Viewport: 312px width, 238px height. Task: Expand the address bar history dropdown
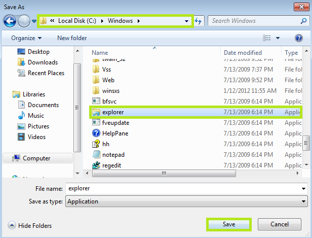(187, 21)
